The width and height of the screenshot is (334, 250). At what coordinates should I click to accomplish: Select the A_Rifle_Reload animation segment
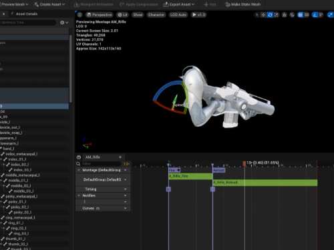pyautogui.click(x=265, y=183)
